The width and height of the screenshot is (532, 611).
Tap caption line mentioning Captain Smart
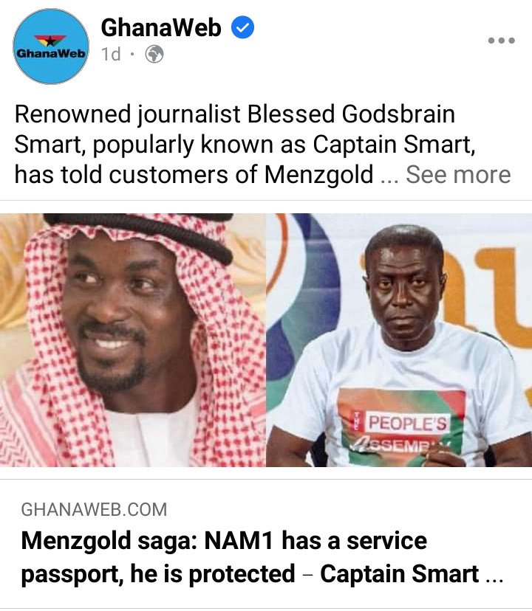point(245,145)
